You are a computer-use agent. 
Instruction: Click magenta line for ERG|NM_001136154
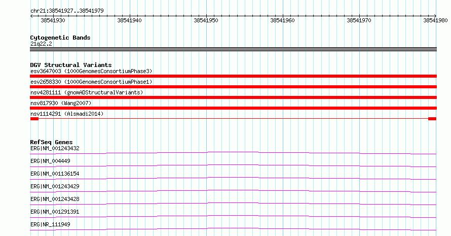[233, 178]
